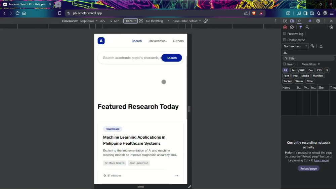Open Network panel settings gear

(331, 28)
